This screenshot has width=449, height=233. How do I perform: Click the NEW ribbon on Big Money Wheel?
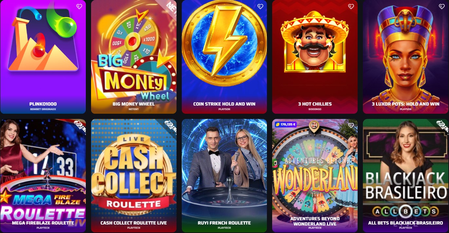(170, 7)
